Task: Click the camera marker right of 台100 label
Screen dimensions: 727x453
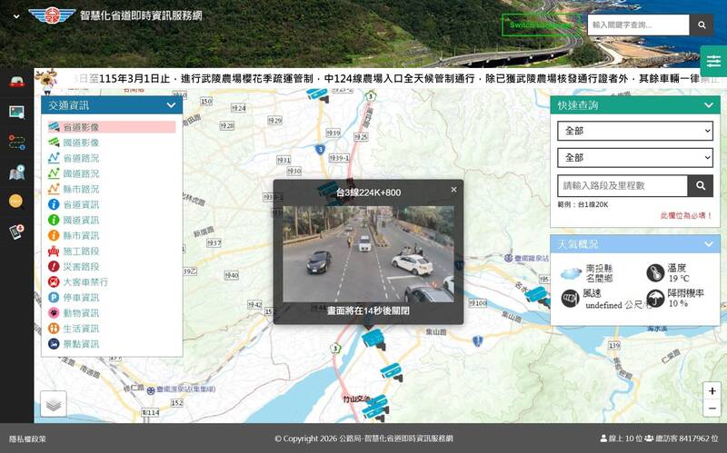Action: click(538, 296)
